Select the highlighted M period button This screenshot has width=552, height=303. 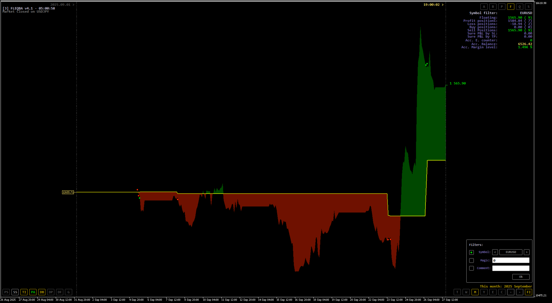coord(475,292)
